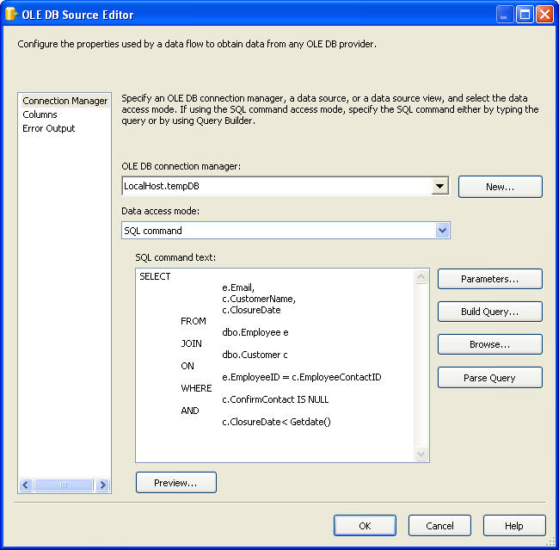Click the 'OLE DB connection manager:' label
Viewport: 559px width, 550px height.
coord(181,166)
